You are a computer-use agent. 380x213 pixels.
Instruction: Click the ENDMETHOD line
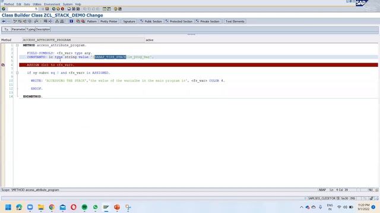(x=33, y=96)
